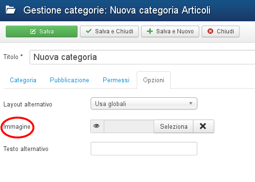Click the green checkmark icon
The width and height of the screenshot is (255, 182).
[89, 31]
